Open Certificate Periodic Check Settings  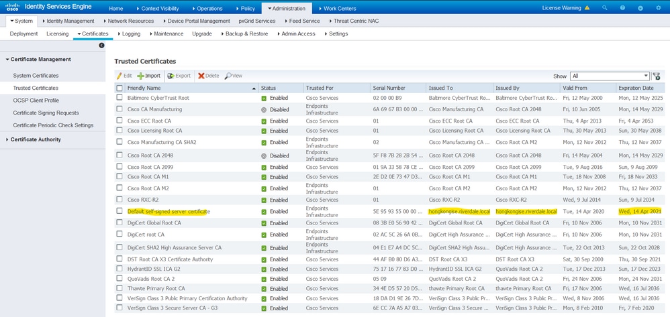tap(53, 125)
